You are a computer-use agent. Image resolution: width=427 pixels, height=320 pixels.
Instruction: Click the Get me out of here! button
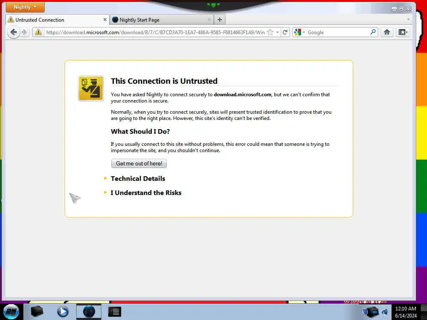(139, 163)
